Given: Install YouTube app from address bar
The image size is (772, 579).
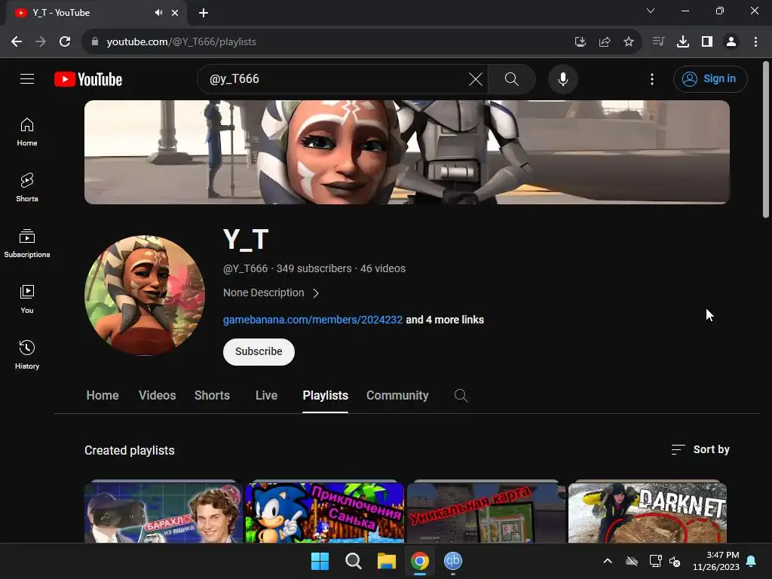Looking at the screenshot, I should click(581, 41).
